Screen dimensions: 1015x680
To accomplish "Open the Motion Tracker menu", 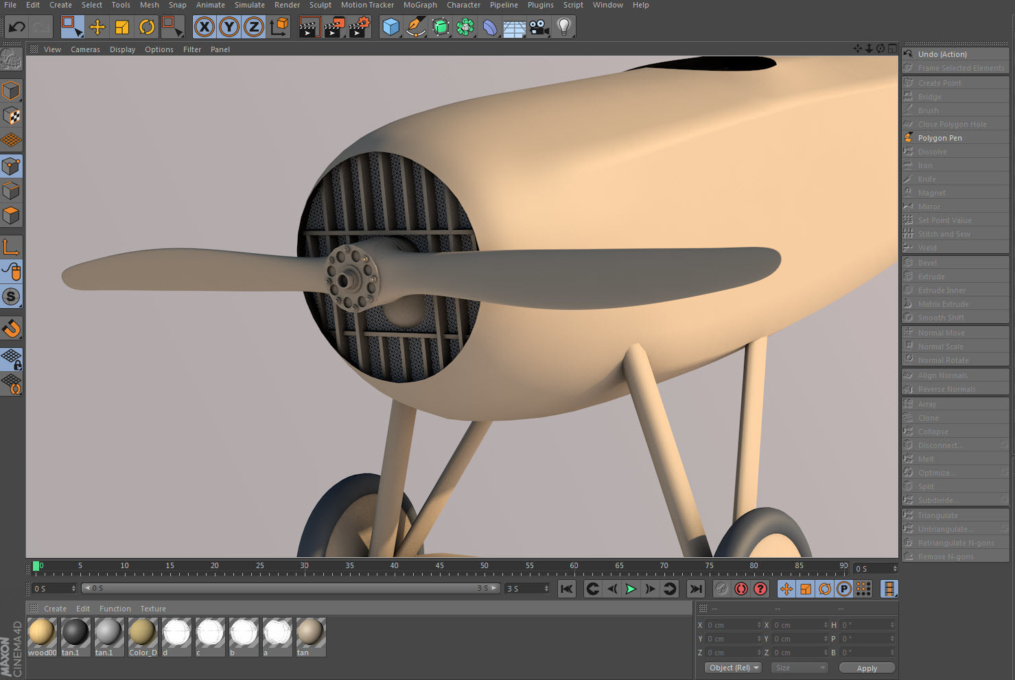I will (x=367, y=5).
